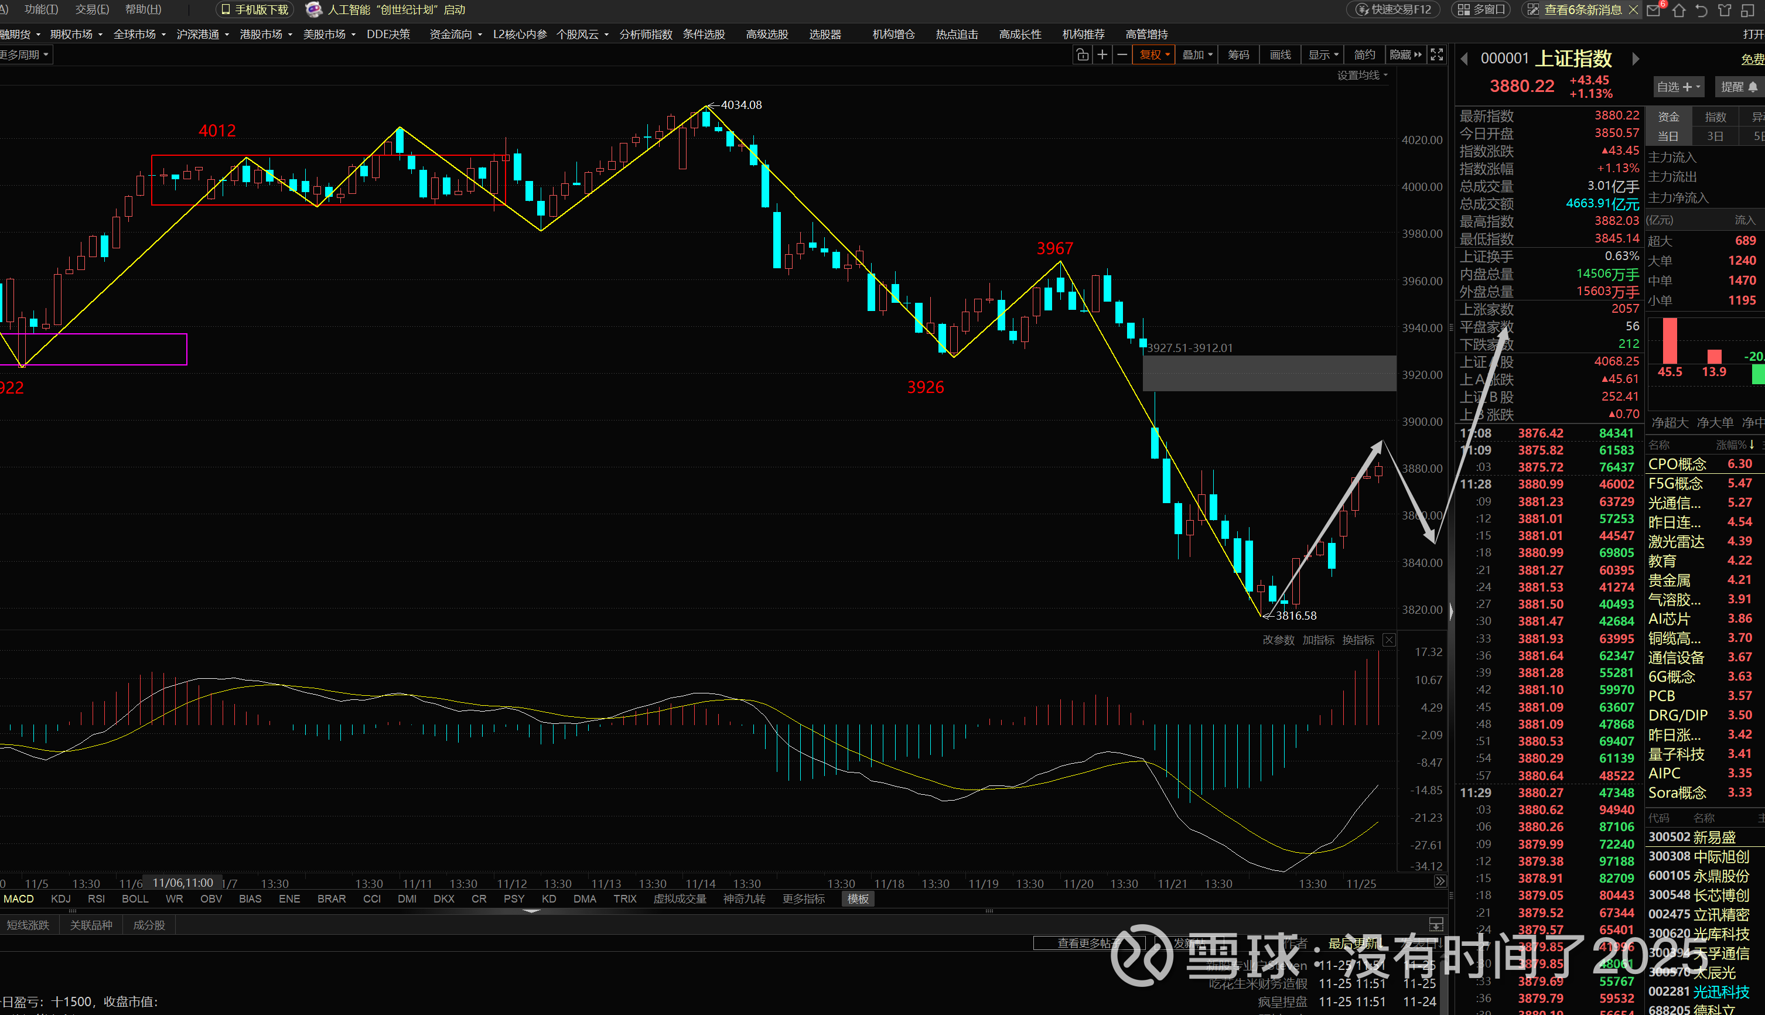Close the MACD indicator panel
Viewport: 1765px width, 1015px height.
coord(1388,640)
